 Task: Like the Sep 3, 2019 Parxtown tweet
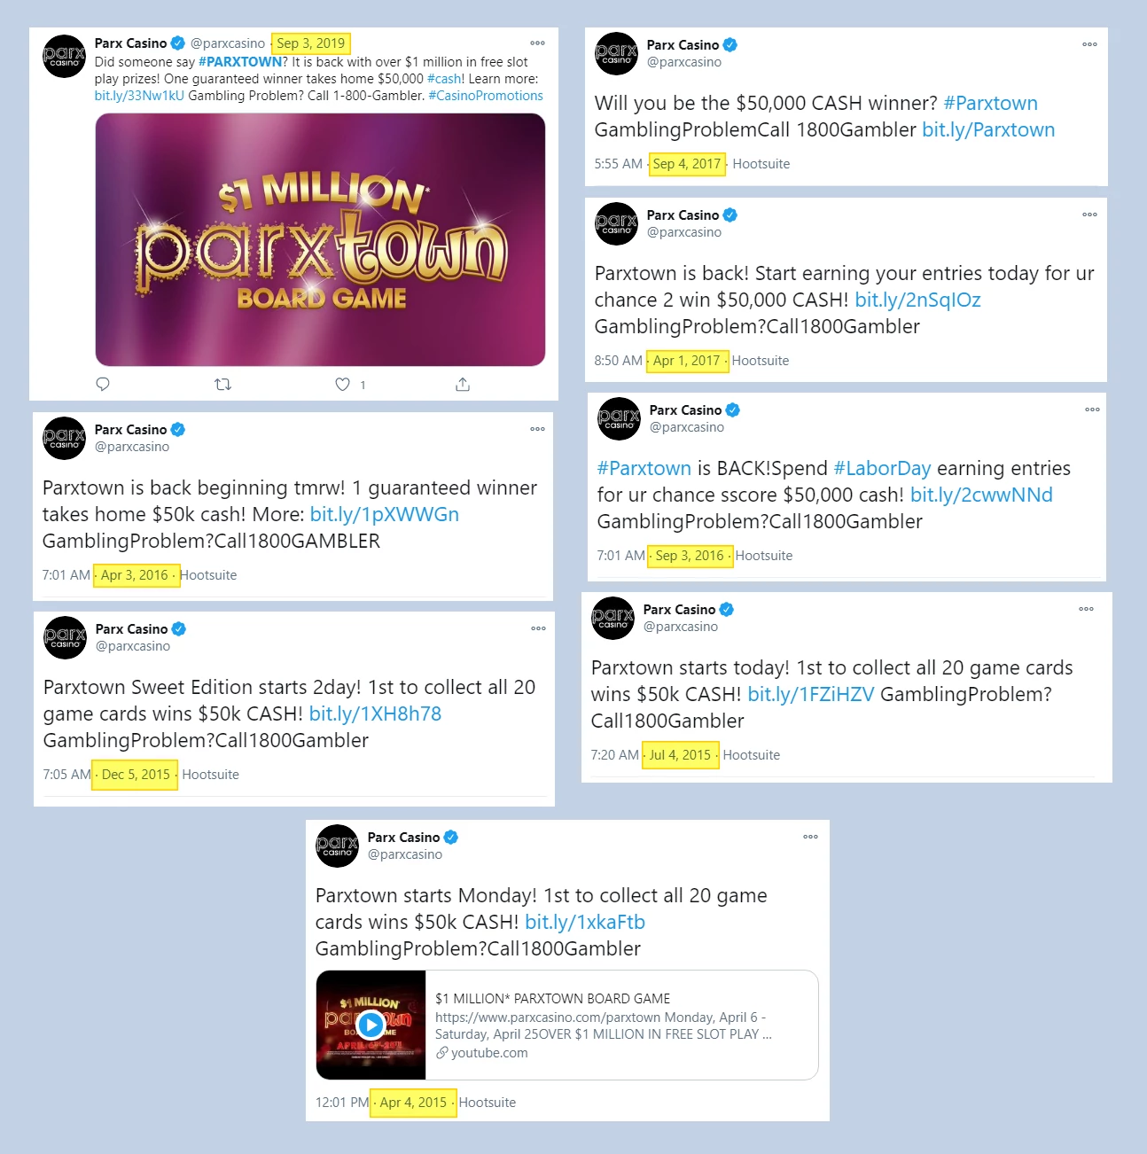point(342,384)
